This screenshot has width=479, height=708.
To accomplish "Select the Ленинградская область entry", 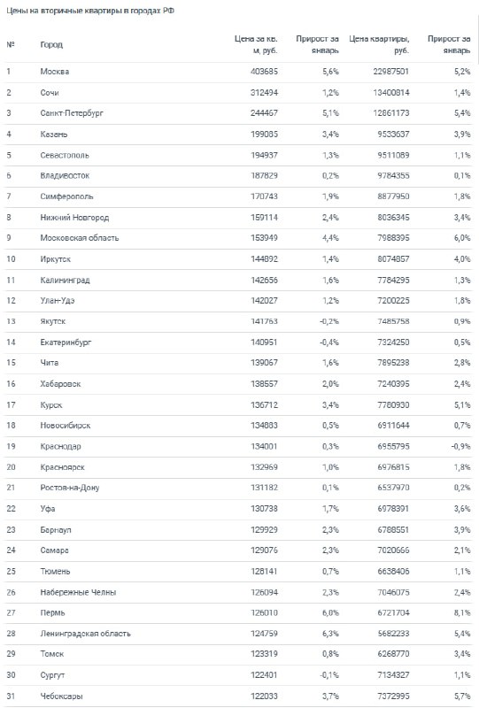I will pyautogui.click(x=85, y=634).
